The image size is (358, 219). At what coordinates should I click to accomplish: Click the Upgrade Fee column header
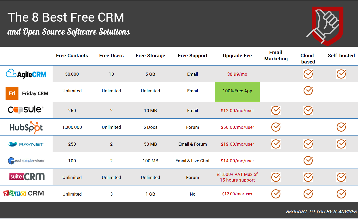[237, 56]
